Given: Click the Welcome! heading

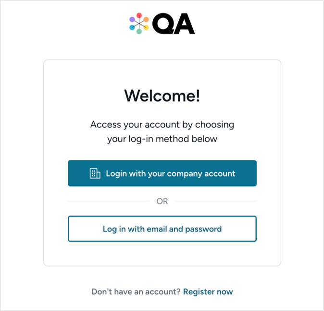Looking at the screenshot, I should [x=162, y=96].
